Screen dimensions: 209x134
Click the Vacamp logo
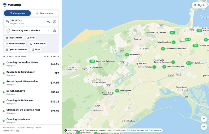click(12, 5)
